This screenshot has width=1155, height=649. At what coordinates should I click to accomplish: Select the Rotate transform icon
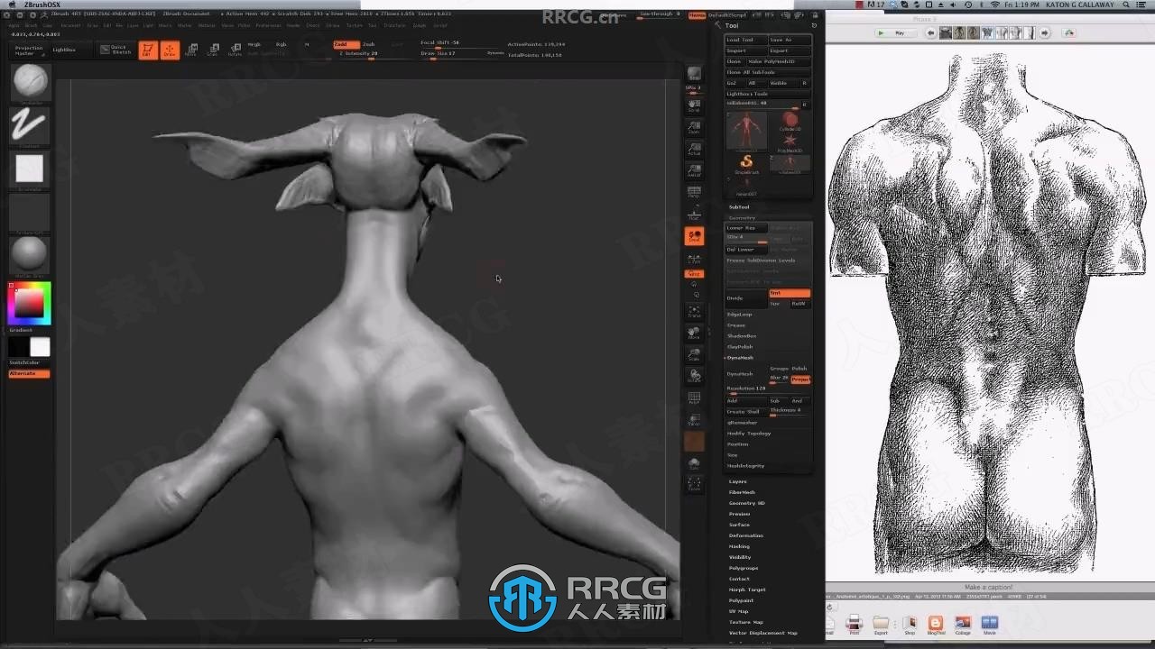coord(235,50)
